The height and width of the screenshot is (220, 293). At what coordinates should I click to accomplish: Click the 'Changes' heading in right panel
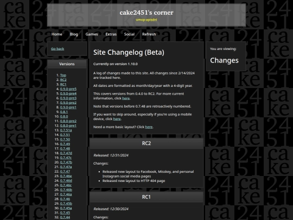(224, 60)
